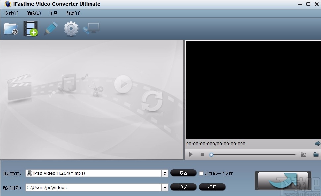Mute preview audio via speaker icon
The image size is (321, 196).
pyautogui.click(x=317, y=144)
